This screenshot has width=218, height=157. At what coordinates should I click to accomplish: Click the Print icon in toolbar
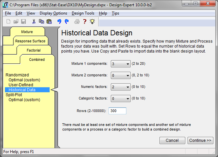[77, 21]
